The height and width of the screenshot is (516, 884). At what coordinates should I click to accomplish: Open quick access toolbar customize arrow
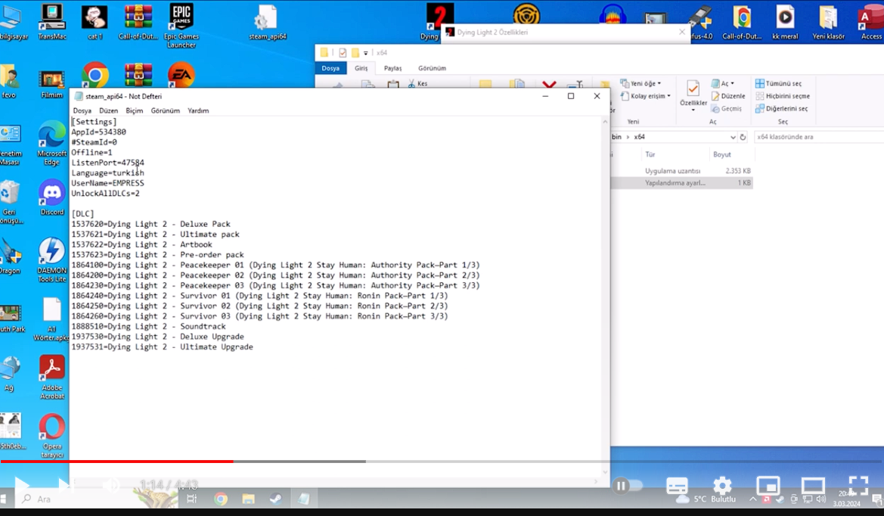[365, 53]
